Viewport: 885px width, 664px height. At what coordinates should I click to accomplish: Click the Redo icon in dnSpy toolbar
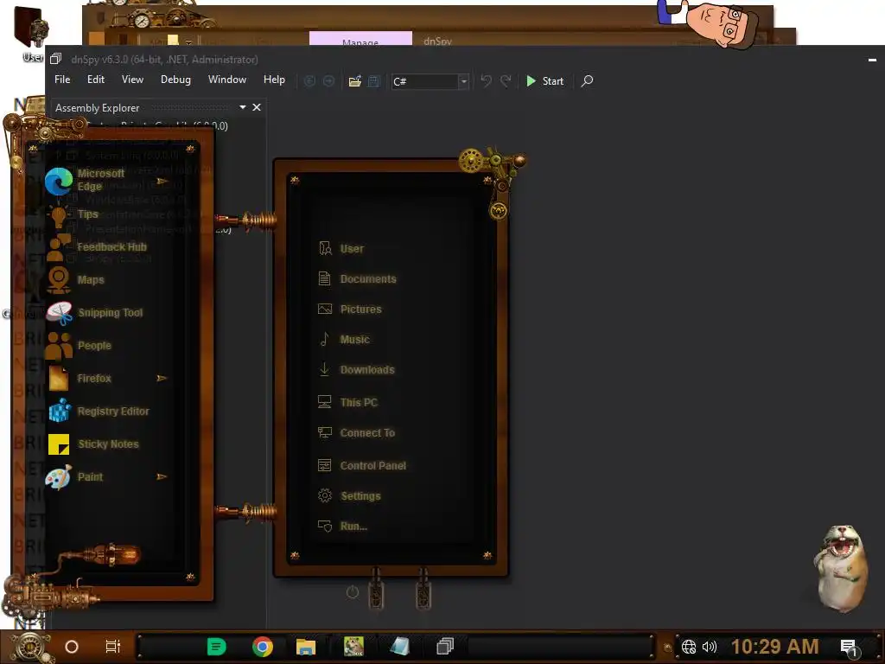[x=506, y=80]
